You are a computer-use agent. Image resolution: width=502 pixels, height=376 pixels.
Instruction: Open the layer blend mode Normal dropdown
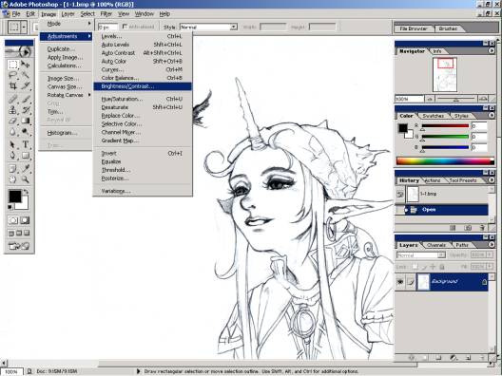click(x=421, y=255)
